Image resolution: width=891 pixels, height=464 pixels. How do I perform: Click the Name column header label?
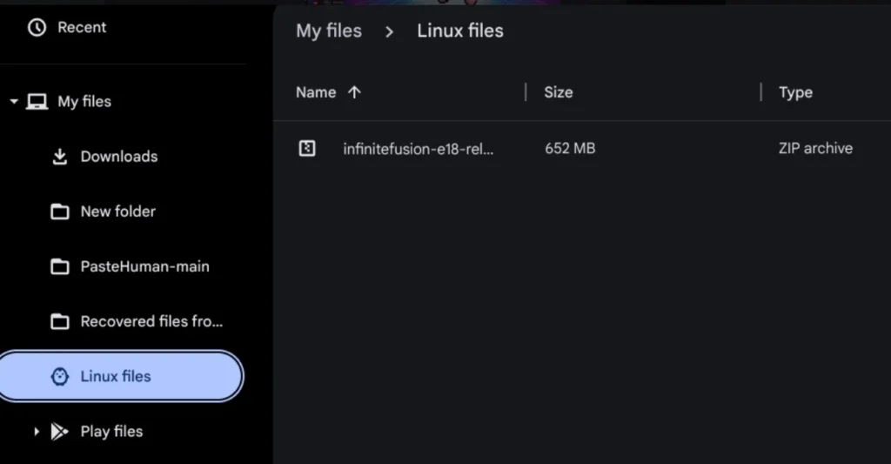(315, 92)
